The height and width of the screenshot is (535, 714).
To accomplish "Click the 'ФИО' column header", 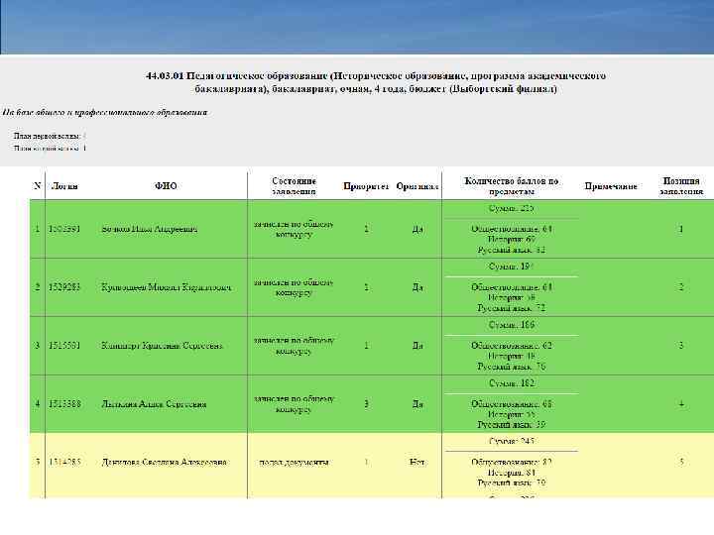I will [166, 185].
